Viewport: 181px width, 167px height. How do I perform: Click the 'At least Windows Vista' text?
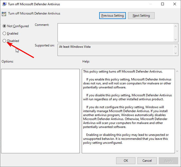pyautogui.click(x=75, y=47)
